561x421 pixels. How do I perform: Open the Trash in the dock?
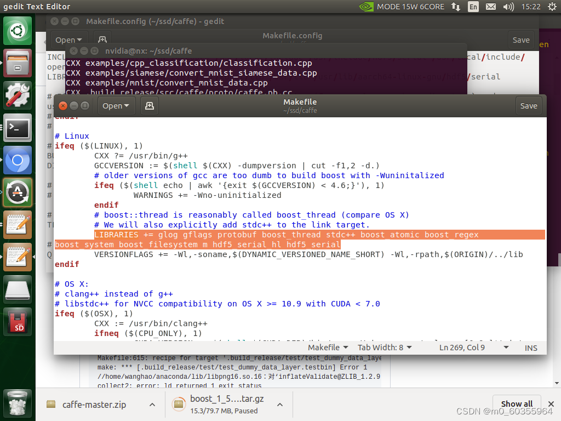tap(18, 403)
